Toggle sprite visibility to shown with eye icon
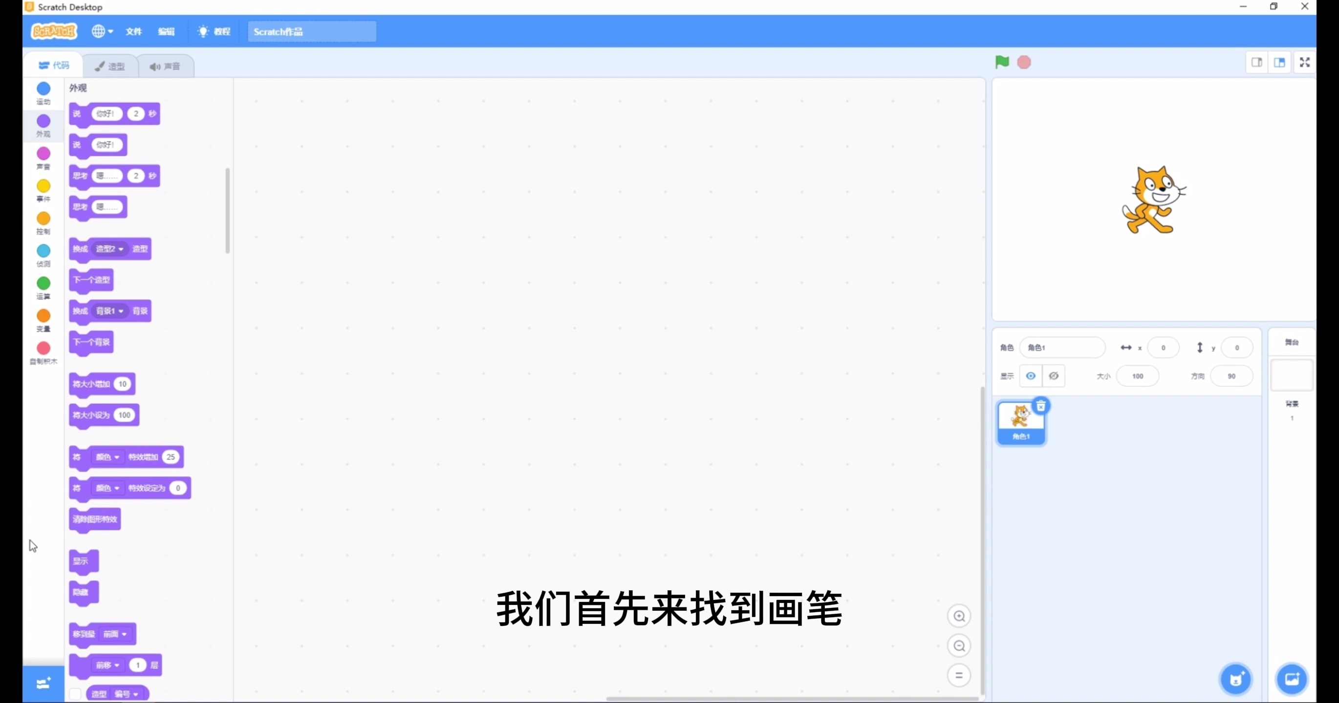 (x=1031, y=375)
